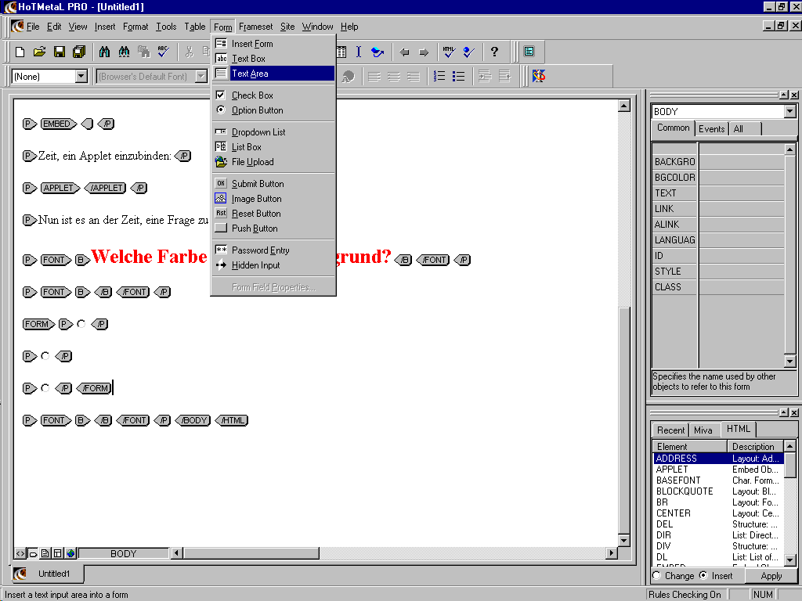This screenshot has width=802, height=601.
Task: Click the numbered list icon
Action: pos(439,76)
